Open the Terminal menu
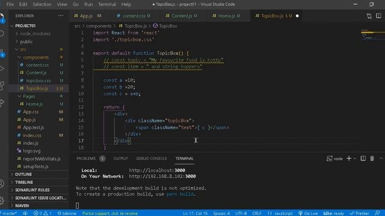 tap(107, 4)
